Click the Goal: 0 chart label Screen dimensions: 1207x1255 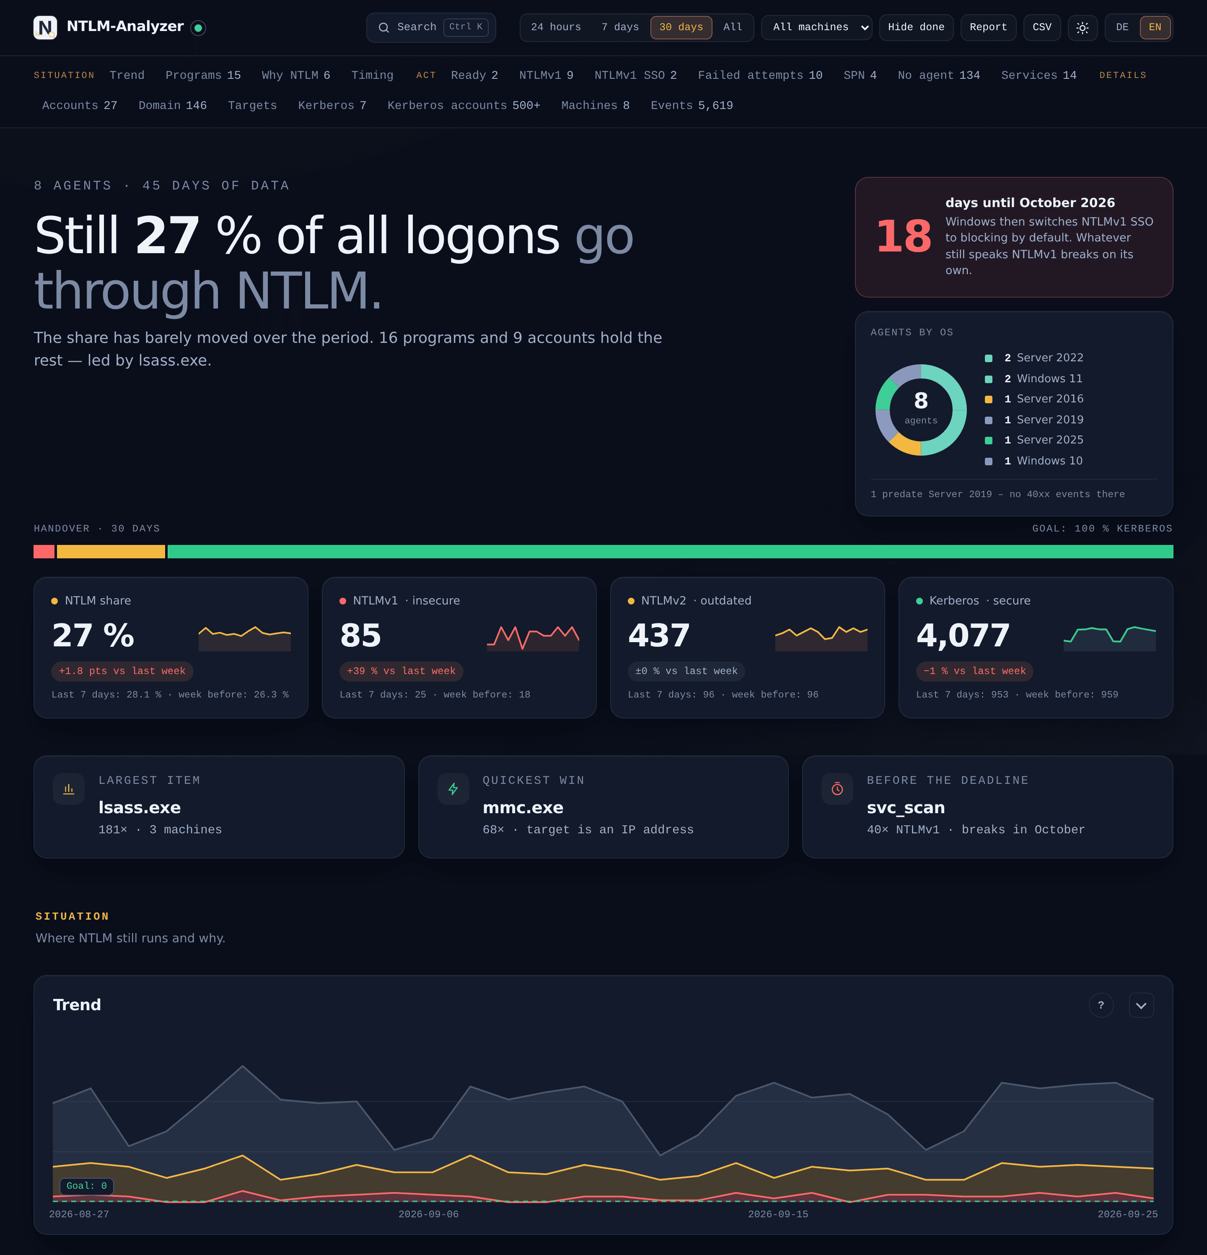86,1187
